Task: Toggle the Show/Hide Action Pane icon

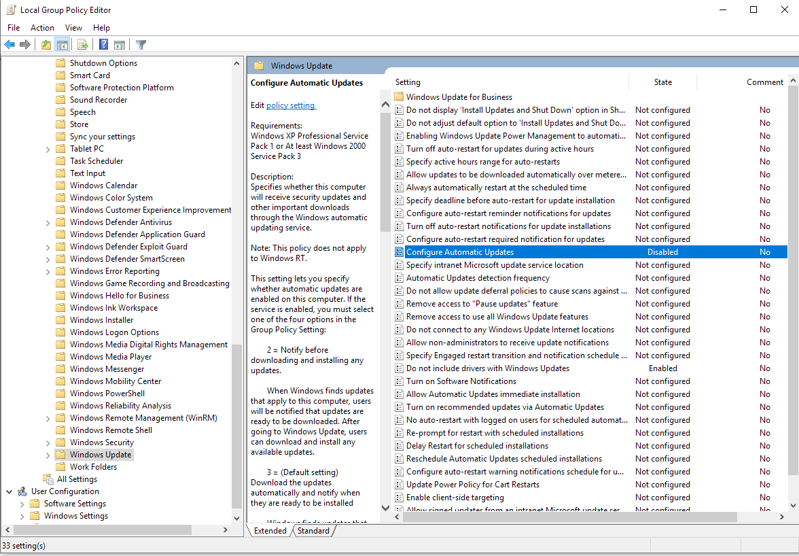Action: 120,45
